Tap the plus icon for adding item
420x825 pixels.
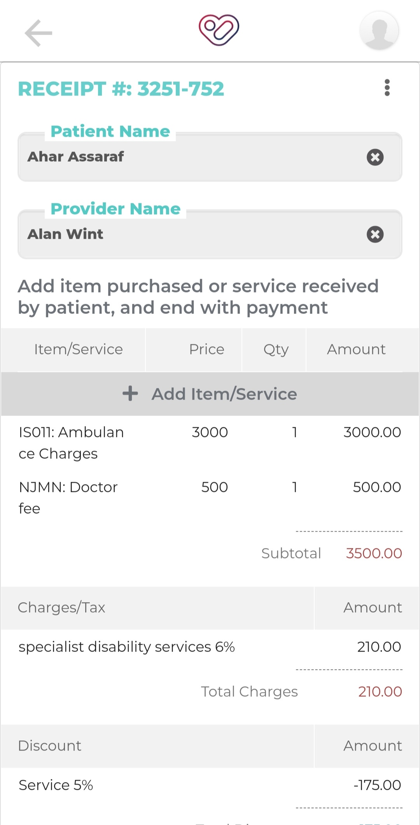[x=130, y=394]
